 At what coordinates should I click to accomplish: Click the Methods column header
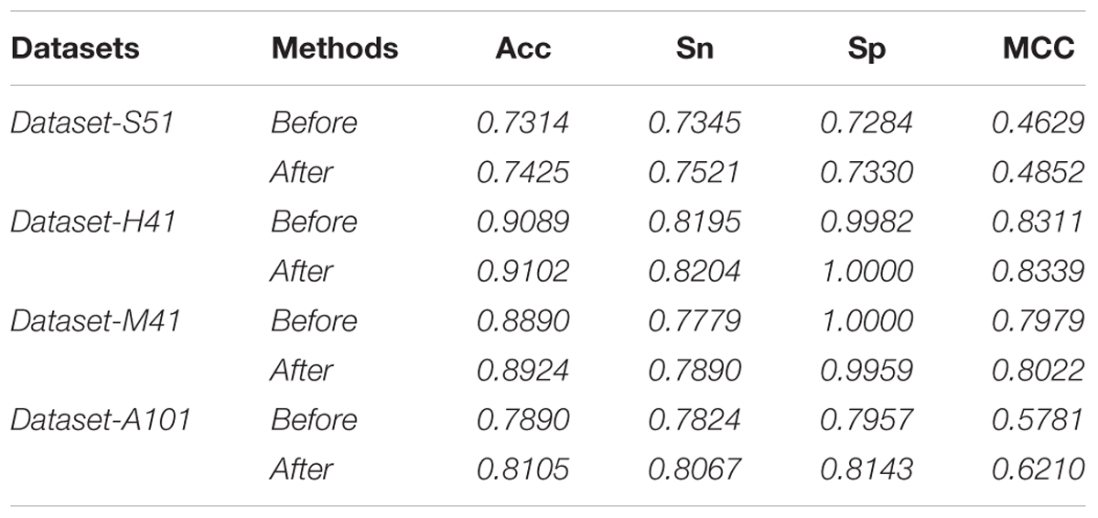335,49
